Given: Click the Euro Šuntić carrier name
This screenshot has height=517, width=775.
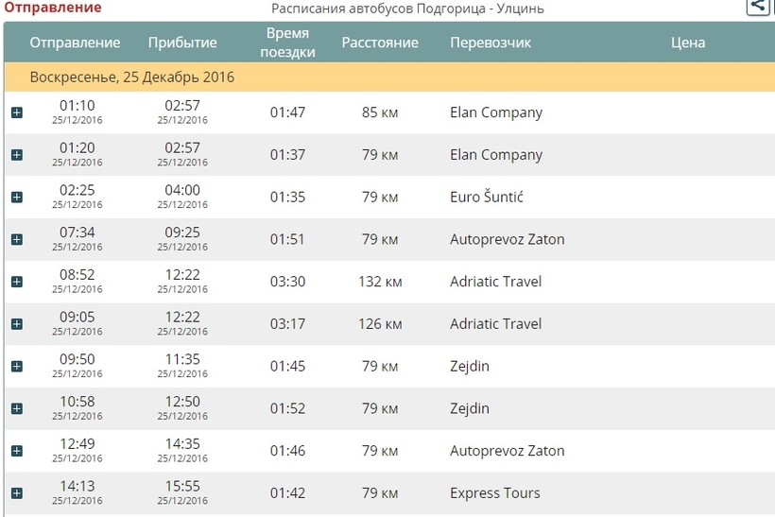Looking at the screenshot, I should [487, 198].
